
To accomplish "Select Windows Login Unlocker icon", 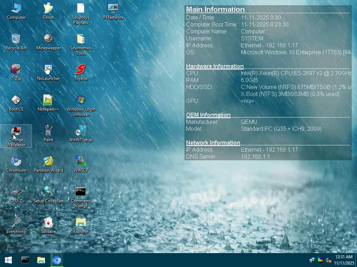I will coord(81,106).
